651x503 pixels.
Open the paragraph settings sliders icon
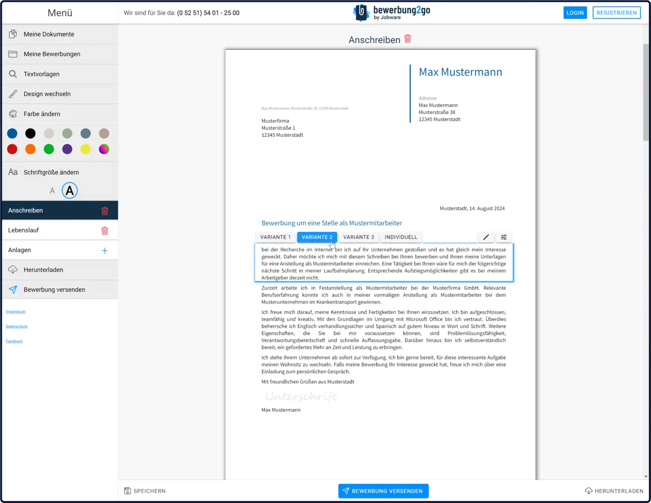[x=504, y=237]
